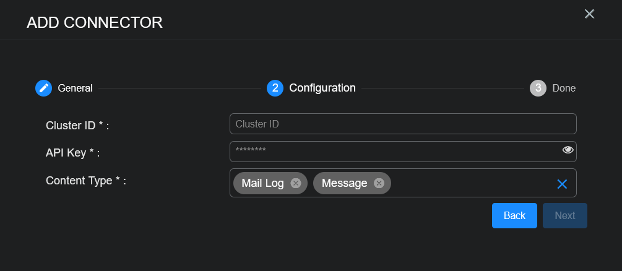Select the Message chip
Image resolution: width=622 pixels, height=271 pixels.
click(x=344, y=183)
